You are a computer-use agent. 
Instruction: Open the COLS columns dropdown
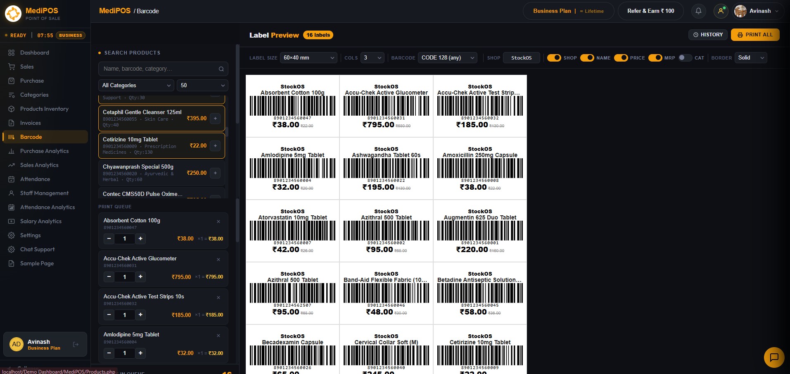click(x=372, y=58)
